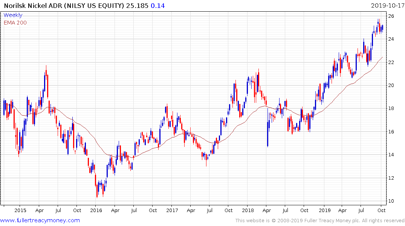The height and width of the screenshot is (226, 405).
Task: Click the Jul label after 2018
Action: pyautogui.click(x=285, y=210)
